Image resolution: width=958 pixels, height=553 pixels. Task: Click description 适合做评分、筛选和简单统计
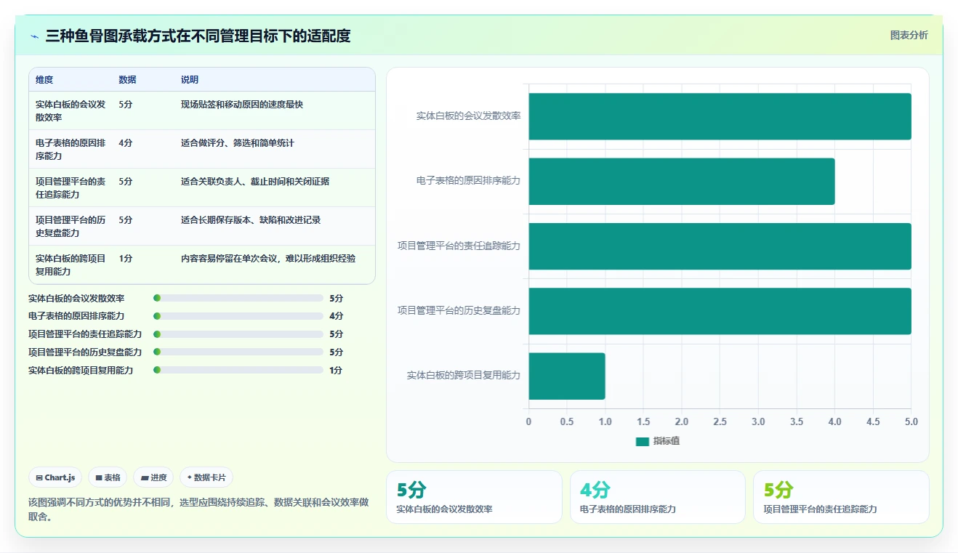pos(238,143)
